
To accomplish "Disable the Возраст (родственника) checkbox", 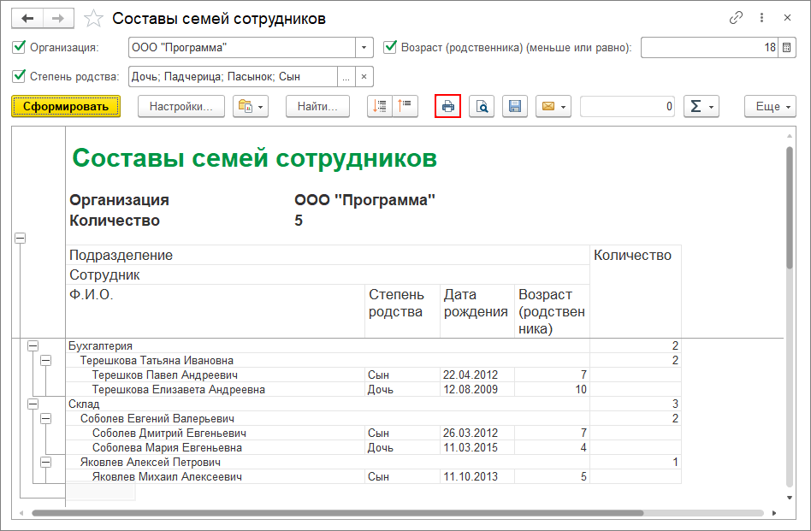I will point(391,48).
